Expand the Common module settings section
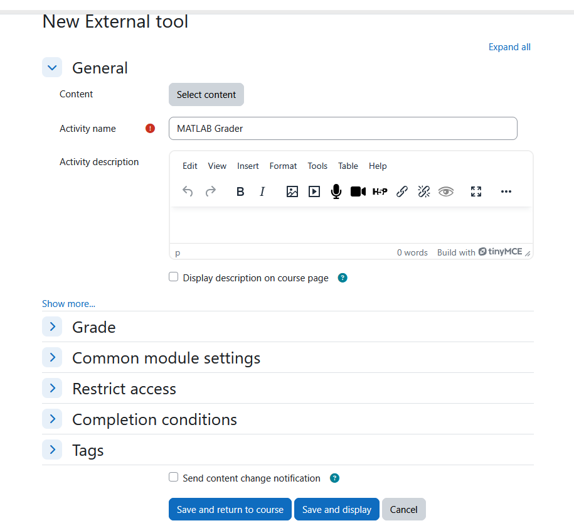This screenshot has width=574, height=528. click(52, 357)
